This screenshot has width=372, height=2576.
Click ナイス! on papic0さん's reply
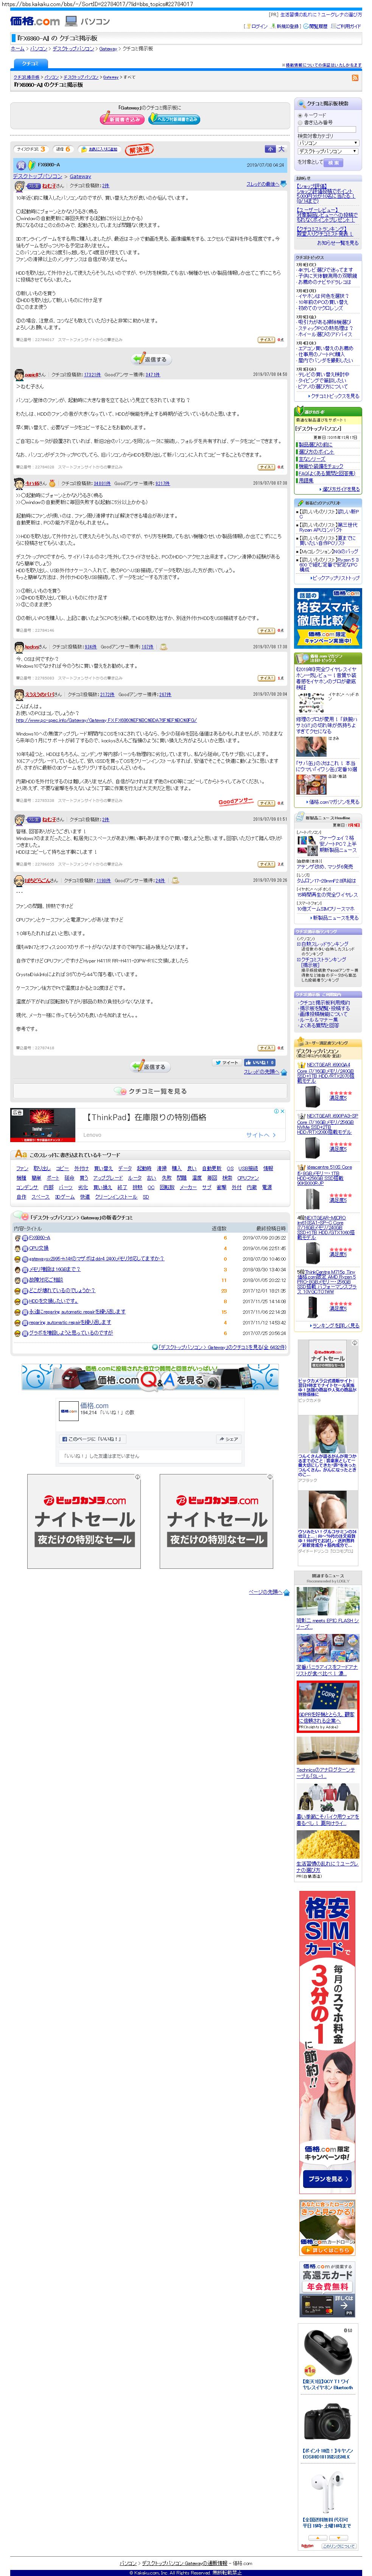click(x=266, y=466)
